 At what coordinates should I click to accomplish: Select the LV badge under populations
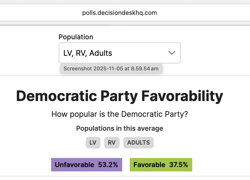[93, 142]
